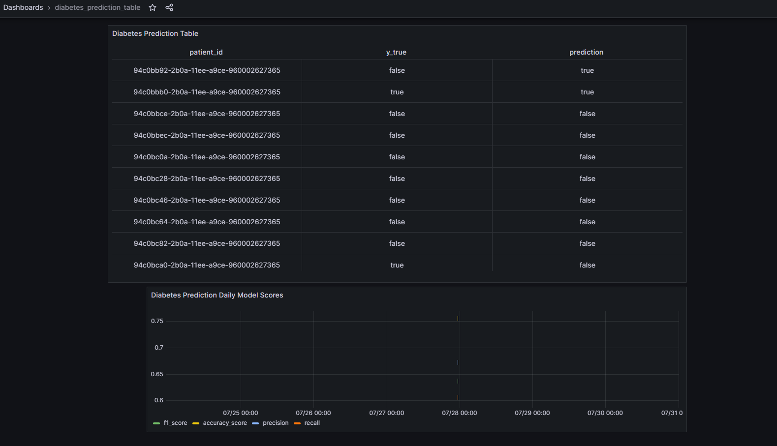The width and height of the screenshot is (777, 446).
Task: Toggle f1_score series in legend
Action: [x=175, y=423]
